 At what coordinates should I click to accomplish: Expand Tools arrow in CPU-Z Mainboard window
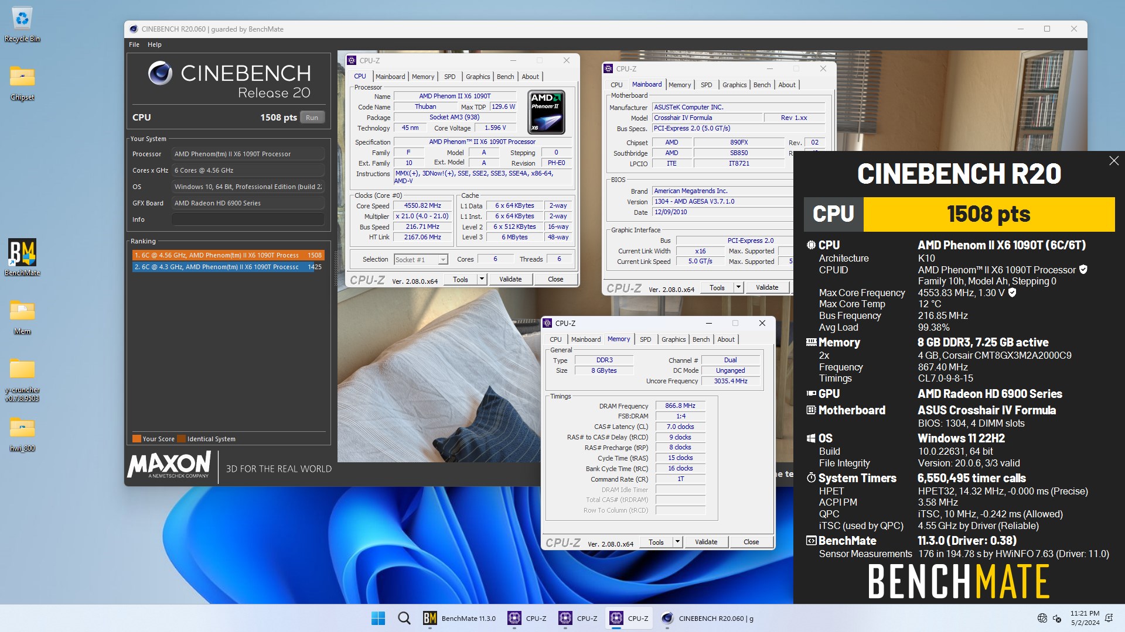pyautogui.click(x=738, y=287)
